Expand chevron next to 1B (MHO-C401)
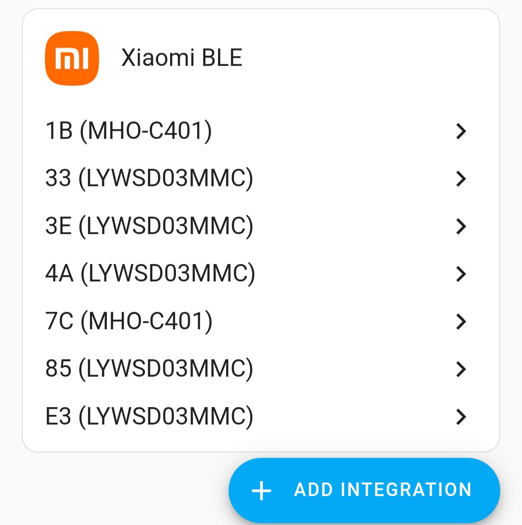The height and width of the screenshot is (525, 522). click(x=461, y=131)
